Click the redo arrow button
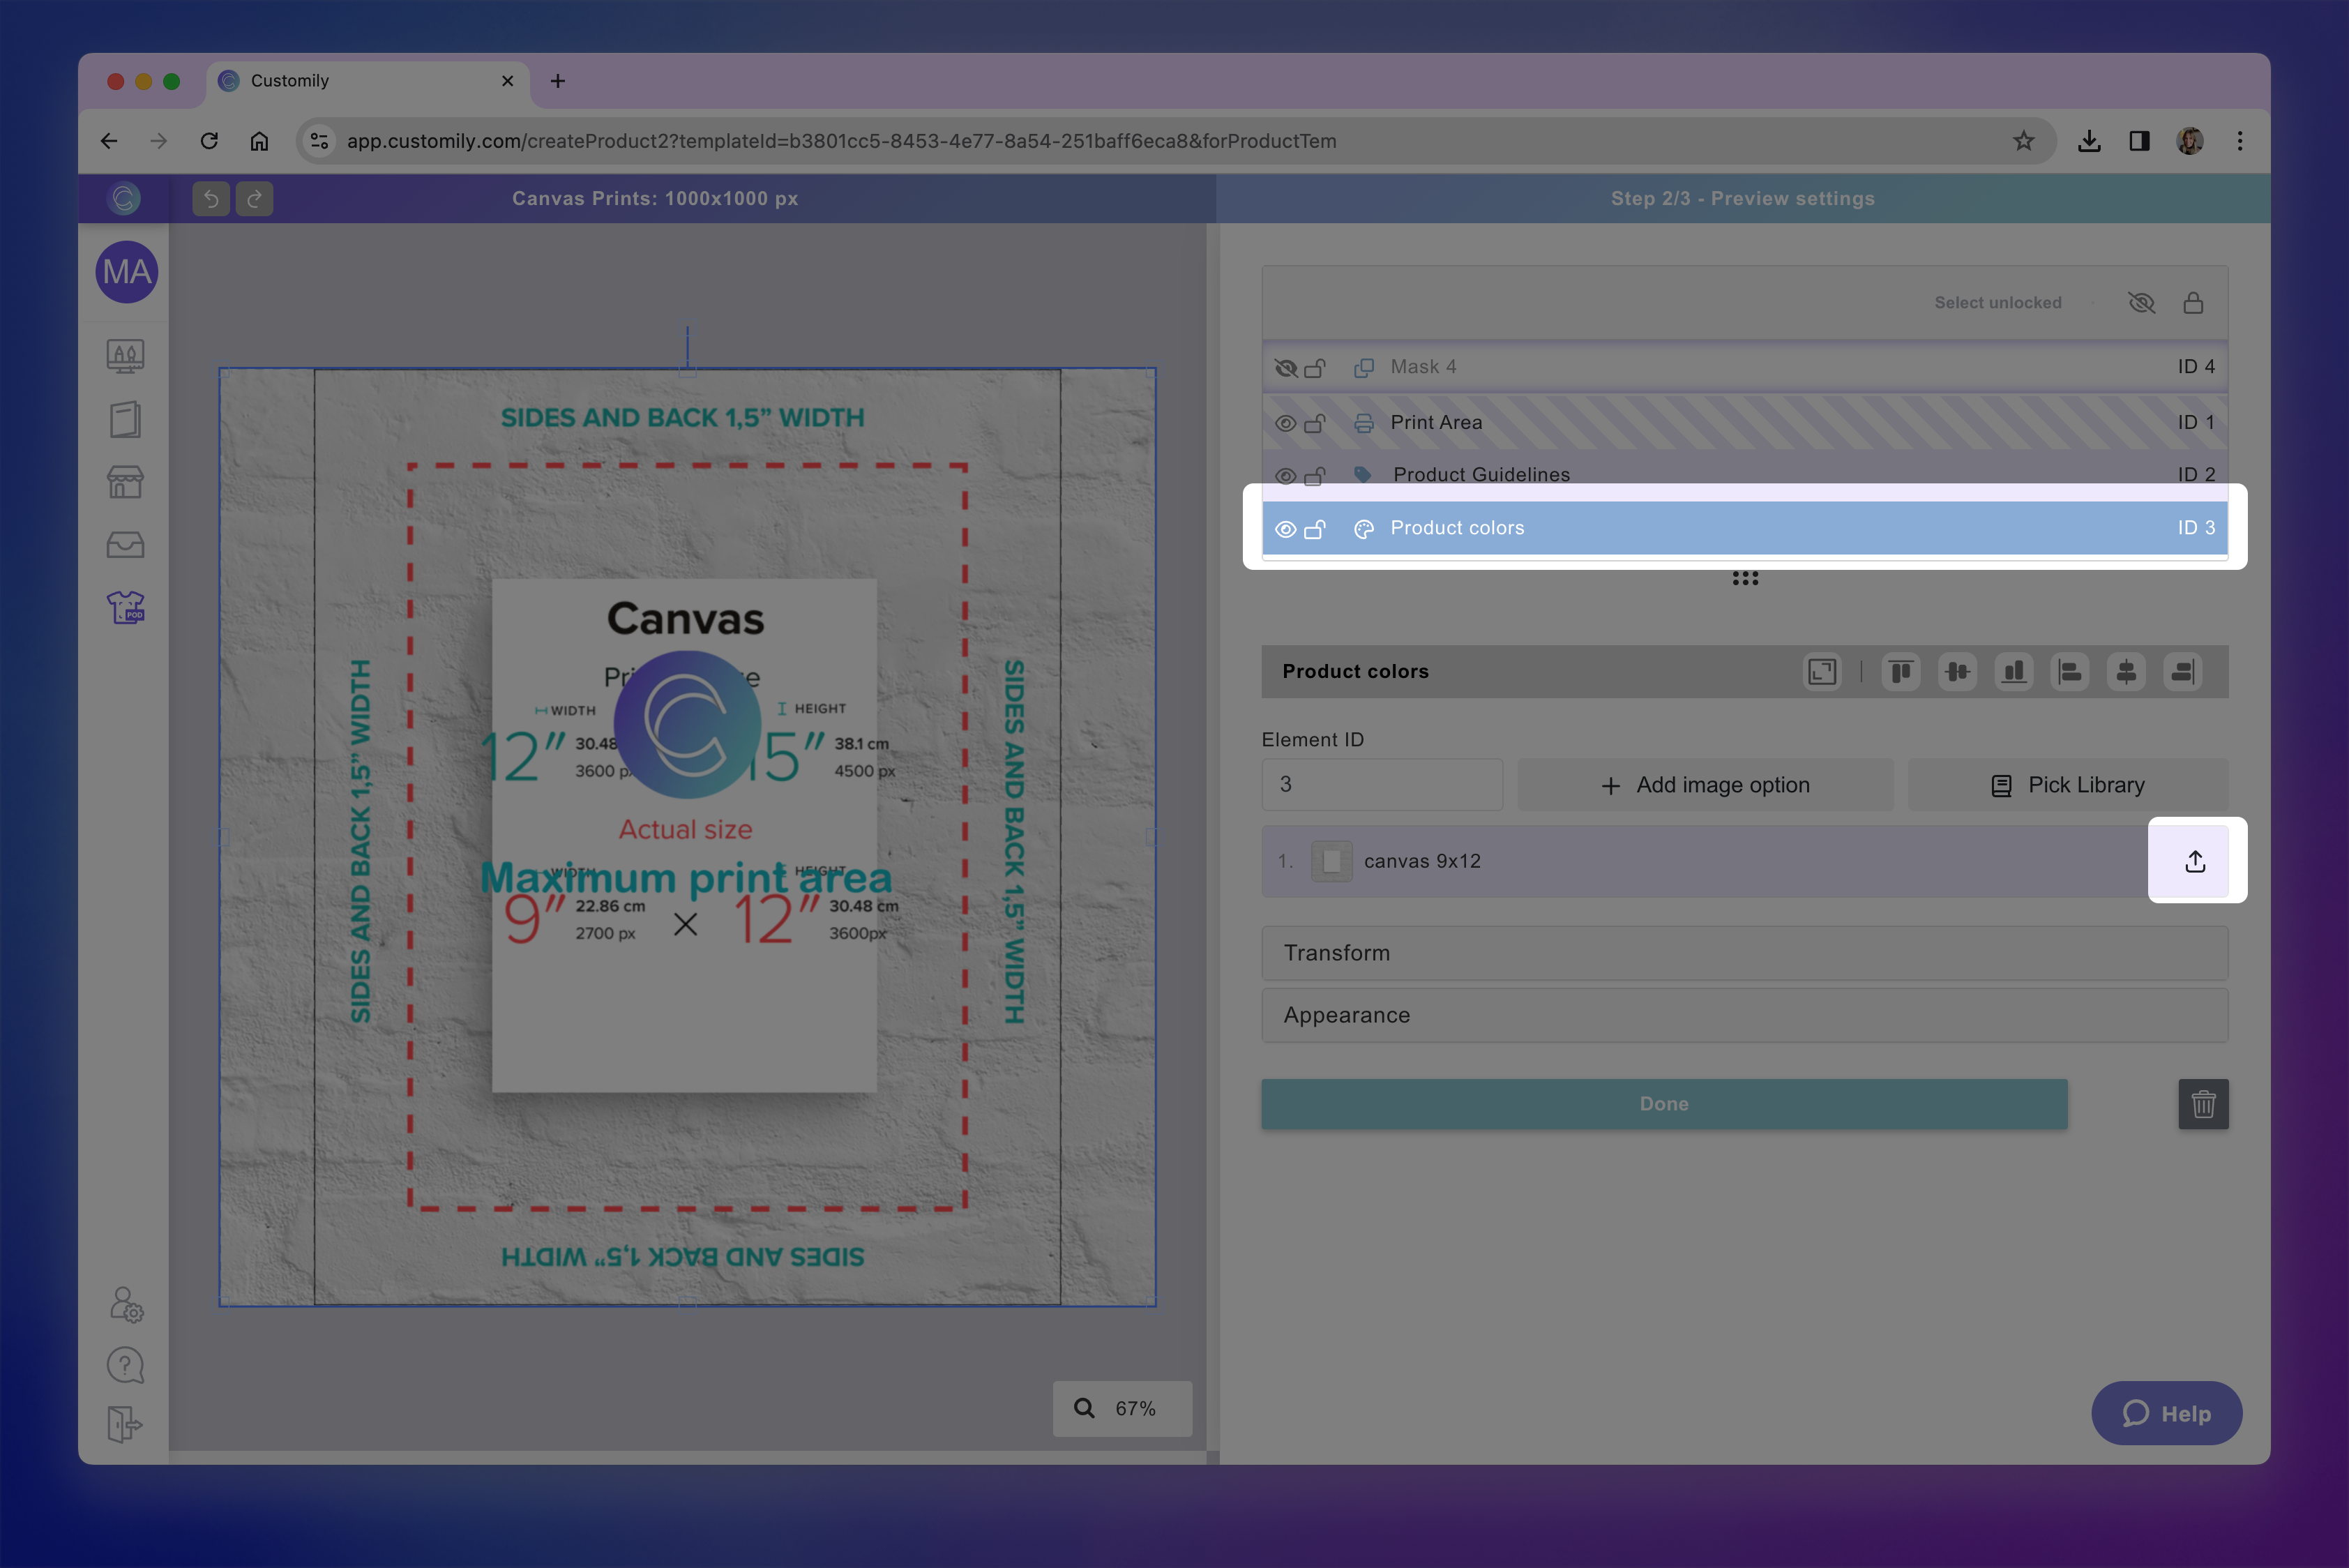Screen dimensions: 2349x1568 (255, 199)
